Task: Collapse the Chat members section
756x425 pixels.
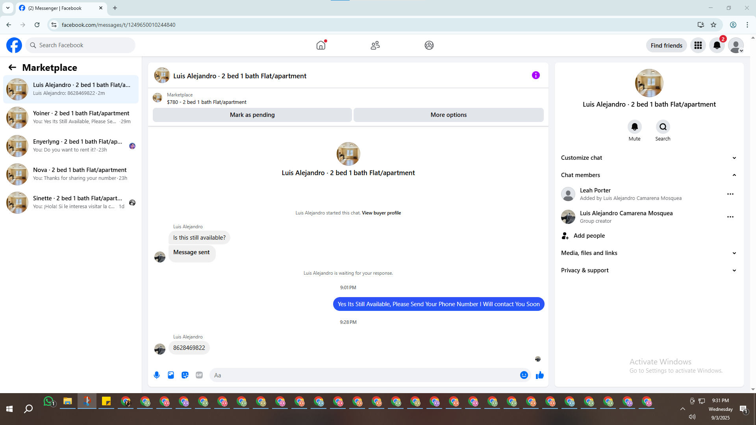Action: (x=649, y=175)
